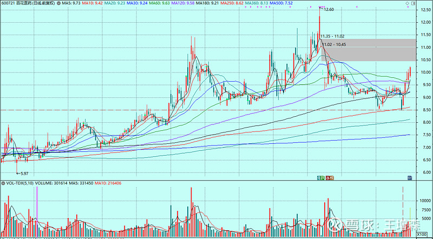Viewport: 433px width, 239px height.
Task: Click the 10.00 price axis label
Action: point(425,72)
